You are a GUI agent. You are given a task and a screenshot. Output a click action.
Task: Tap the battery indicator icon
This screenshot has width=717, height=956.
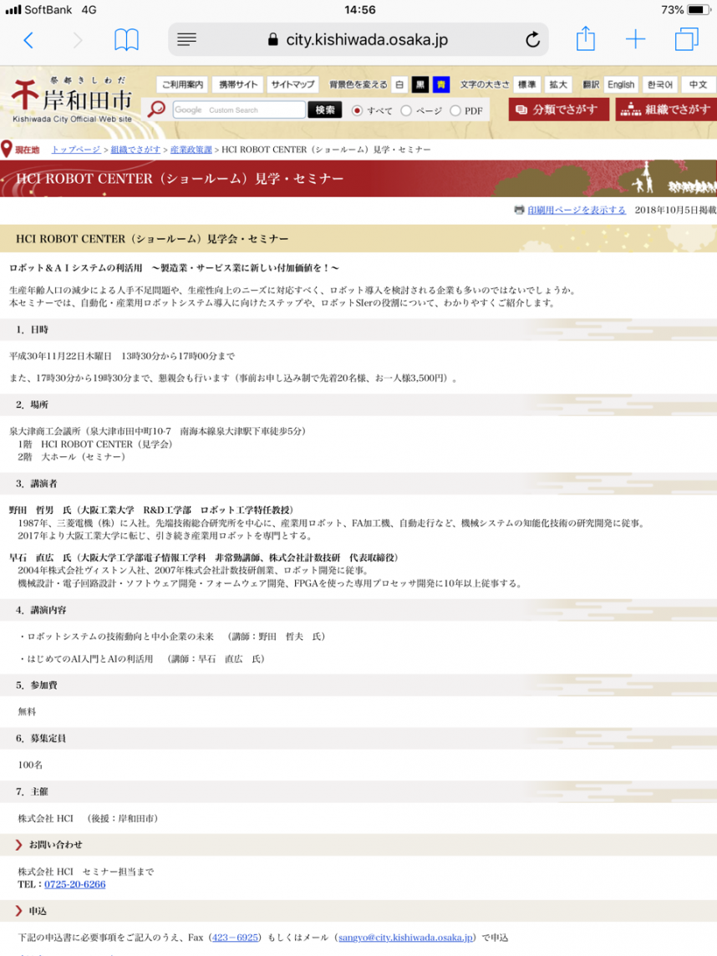(699, 10)
